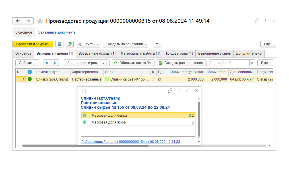The image size is (289, 173).
Task: Click the Провести и закрыть button
Action: click(33, 44)
